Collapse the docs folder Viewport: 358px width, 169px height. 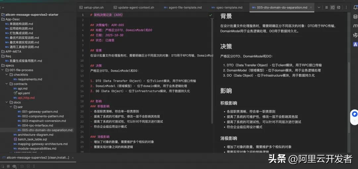tap(7, 102)
